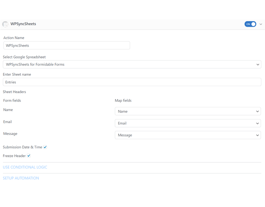
Task: Edit the Action Name input field
Action: point(67,46)
